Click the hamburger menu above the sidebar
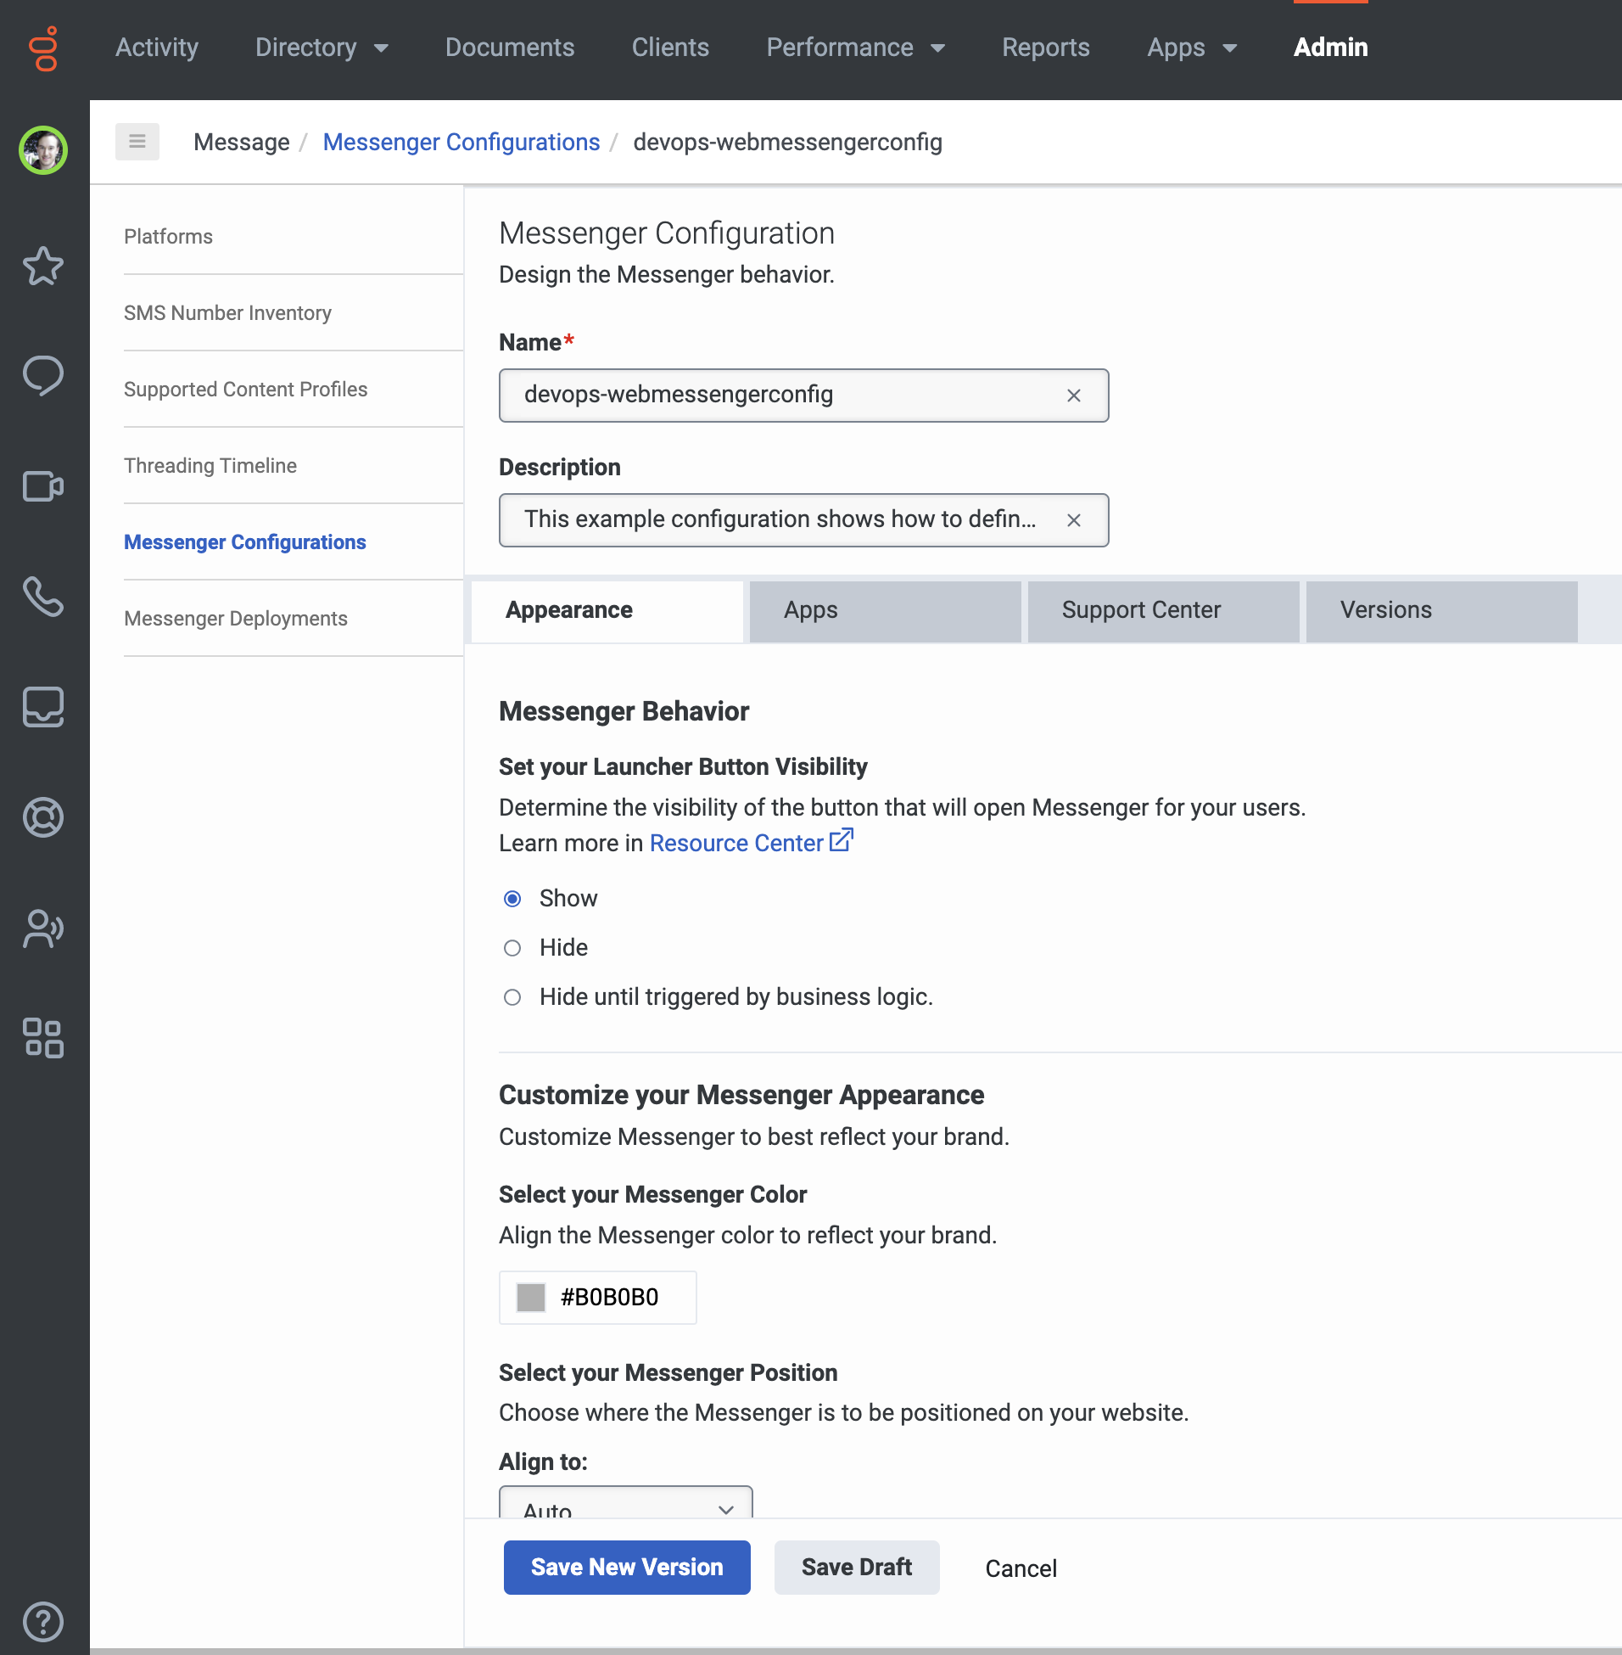 coord(137,142)
